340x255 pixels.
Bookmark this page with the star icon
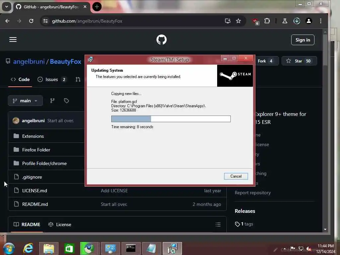238,21
